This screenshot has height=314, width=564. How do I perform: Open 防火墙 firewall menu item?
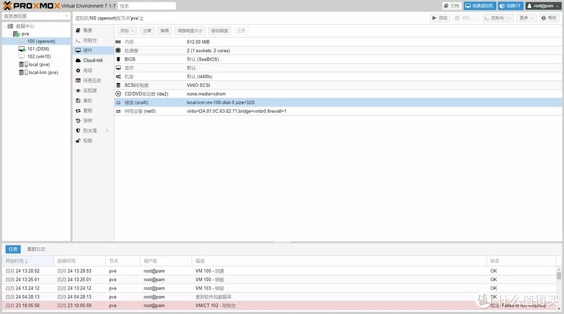[x=93, y=131]
